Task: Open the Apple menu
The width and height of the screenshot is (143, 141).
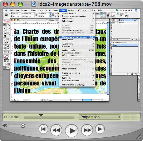Action: coord(6,10)
